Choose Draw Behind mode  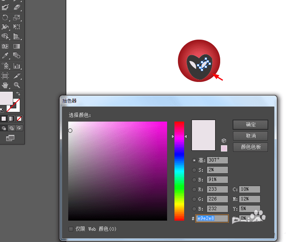[x=12, y=128]
